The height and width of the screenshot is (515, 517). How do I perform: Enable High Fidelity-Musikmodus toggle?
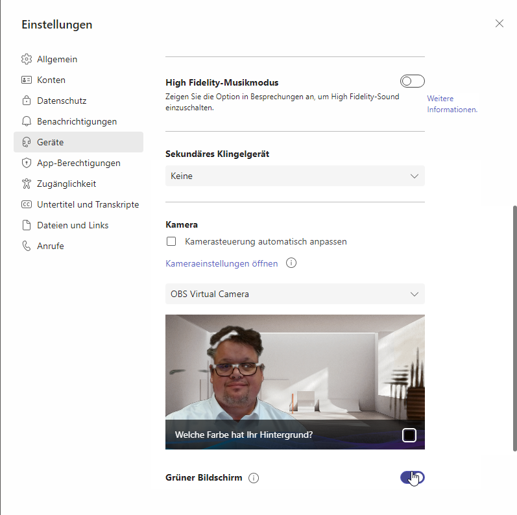pos(412,81)
